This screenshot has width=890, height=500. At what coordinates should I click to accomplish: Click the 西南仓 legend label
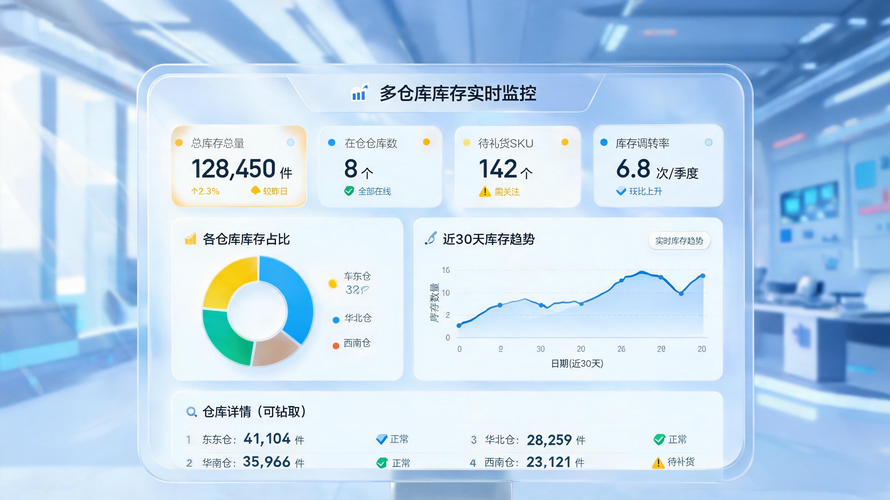click(x=357, y=343)
